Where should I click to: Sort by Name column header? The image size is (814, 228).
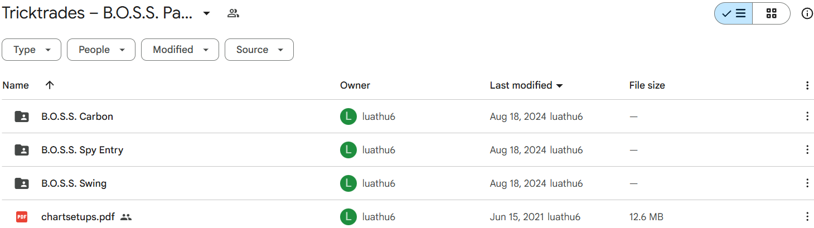[x=16, y=85]
